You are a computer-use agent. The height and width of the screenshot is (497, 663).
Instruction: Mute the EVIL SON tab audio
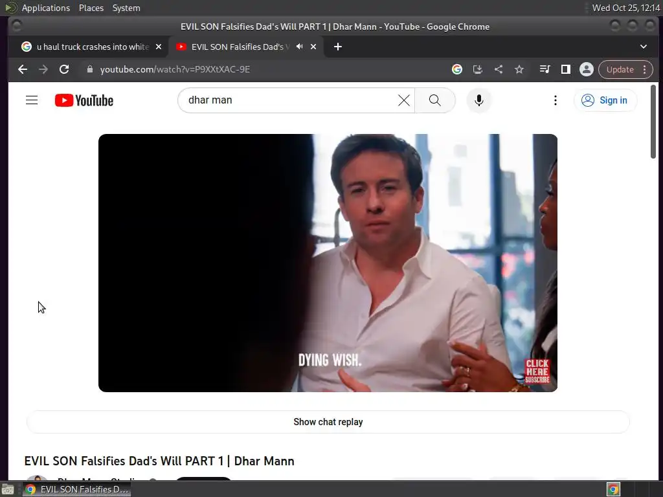pyautogui.click(x=299, y=47)
